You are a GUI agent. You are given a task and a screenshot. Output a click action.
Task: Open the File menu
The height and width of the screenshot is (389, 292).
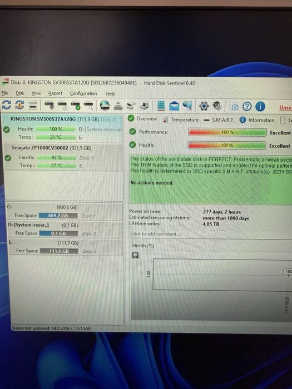click(5, 93)
